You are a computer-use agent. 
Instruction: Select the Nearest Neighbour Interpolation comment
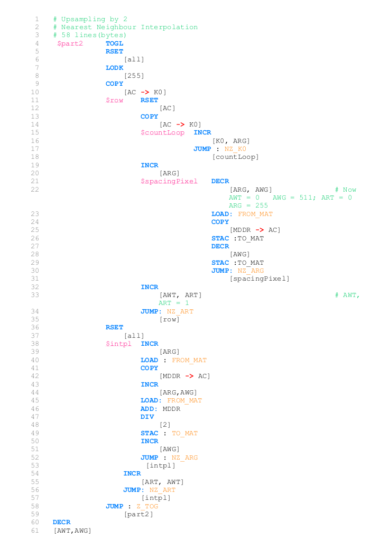pos(125,27)
